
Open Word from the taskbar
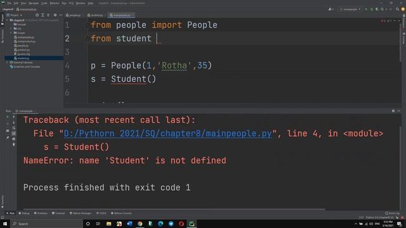[x=129, y=224]
